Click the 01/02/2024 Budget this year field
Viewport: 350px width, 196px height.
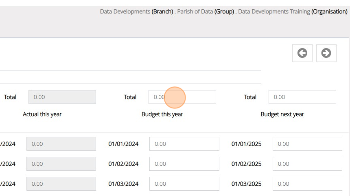[184, 164]
